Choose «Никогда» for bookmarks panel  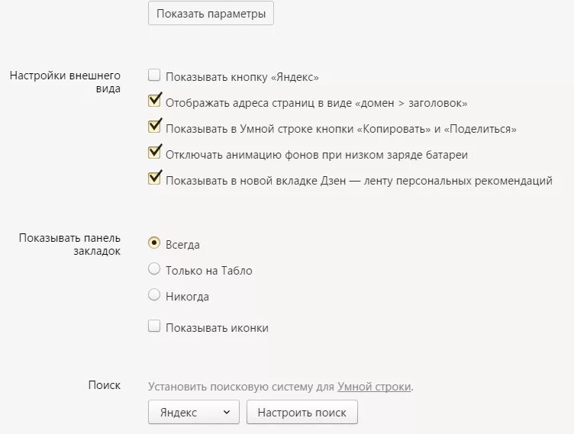point(154,295)
